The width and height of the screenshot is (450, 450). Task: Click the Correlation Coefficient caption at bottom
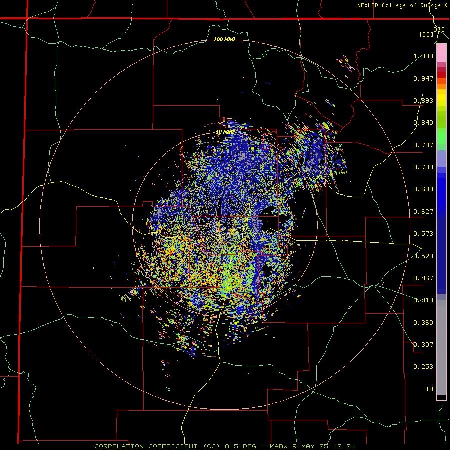(x=225, y=446)
